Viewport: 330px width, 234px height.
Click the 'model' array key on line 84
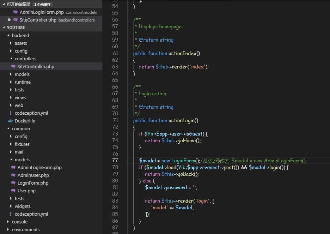pyautogui.click(x=159, y=208)
